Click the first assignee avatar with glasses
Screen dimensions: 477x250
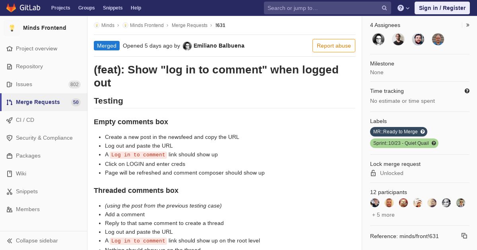[378, 39]
